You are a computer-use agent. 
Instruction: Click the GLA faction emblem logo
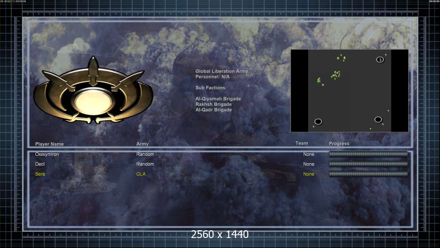[93, 90]
